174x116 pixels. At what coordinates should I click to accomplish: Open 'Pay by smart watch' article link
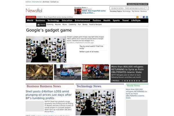coord(91,47)
